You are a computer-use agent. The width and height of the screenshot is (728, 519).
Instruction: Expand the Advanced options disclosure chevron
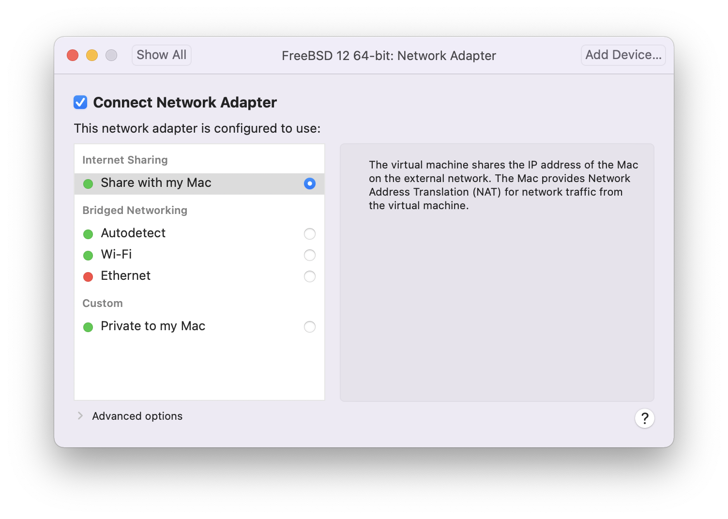[80, 416]
